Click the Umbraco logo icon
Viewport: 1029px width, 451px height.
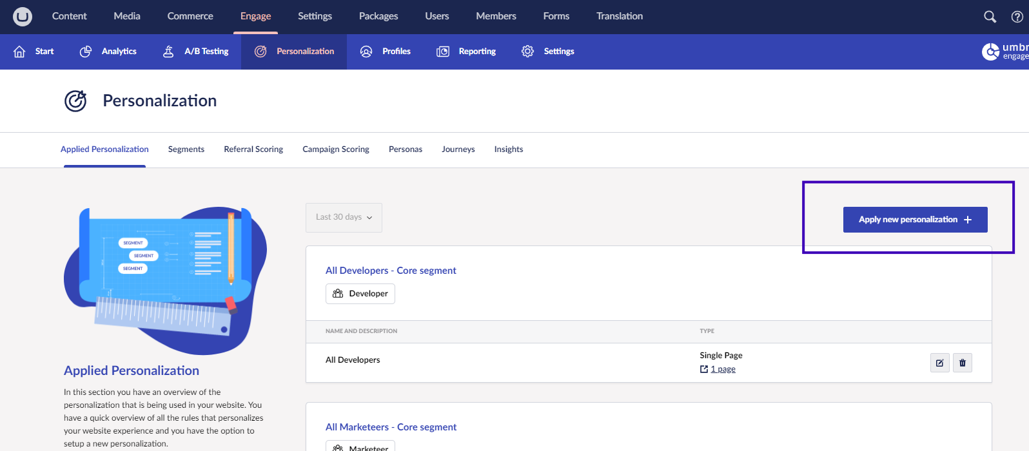click(x=23, y=17)
